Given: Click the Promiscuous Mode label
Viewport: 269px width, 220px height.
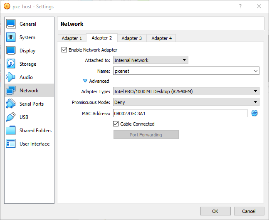Looking at the screenshot, I should tap(91, 102).
